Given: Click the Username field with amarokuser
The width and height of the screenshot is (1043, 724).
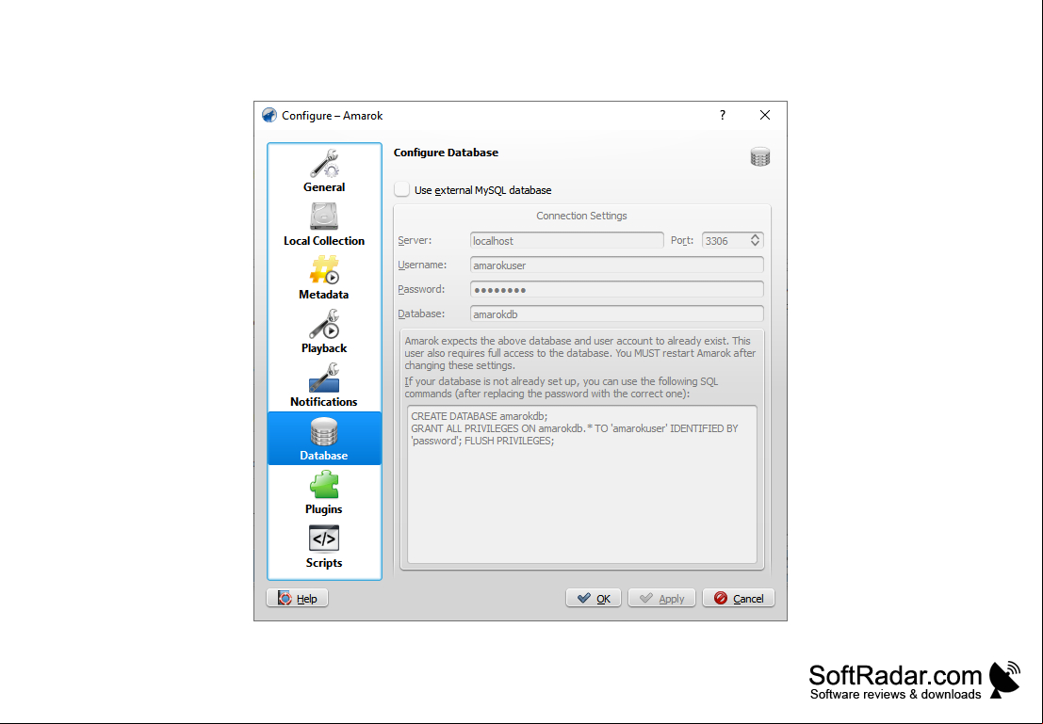Looking at the screenshot, I should pos(616,265).
